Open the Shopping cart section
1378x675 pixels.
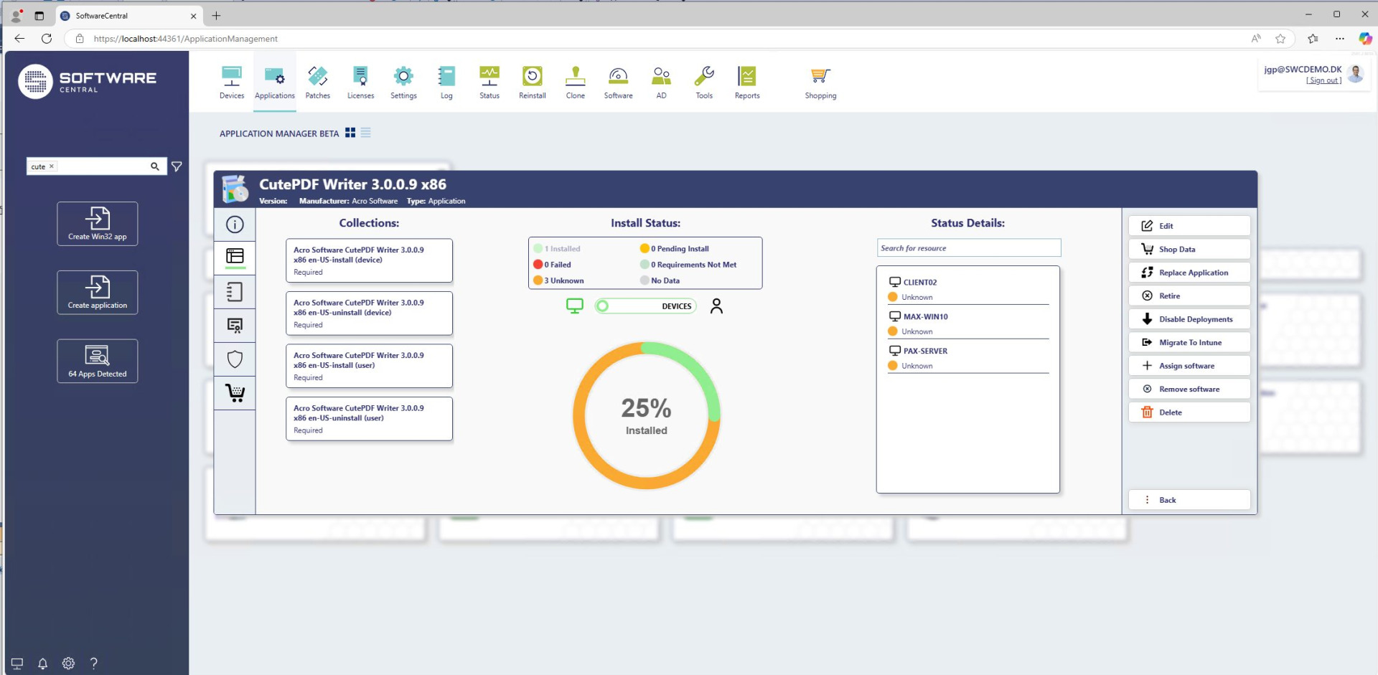[820, 82]
